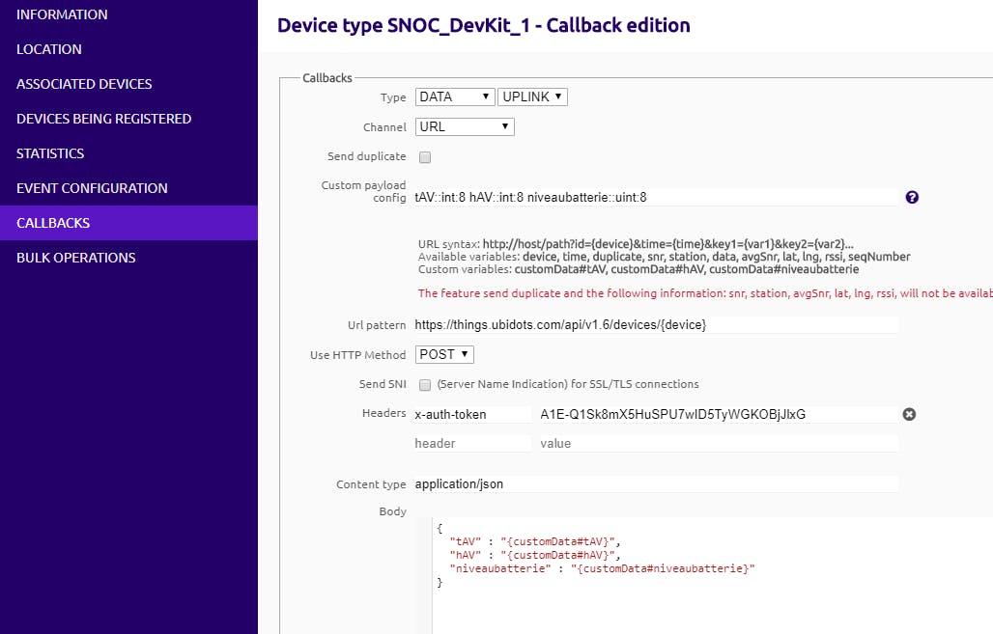Click the custom payload config help icon
Viewport: 993px width, 634px height.
point(912,197)
